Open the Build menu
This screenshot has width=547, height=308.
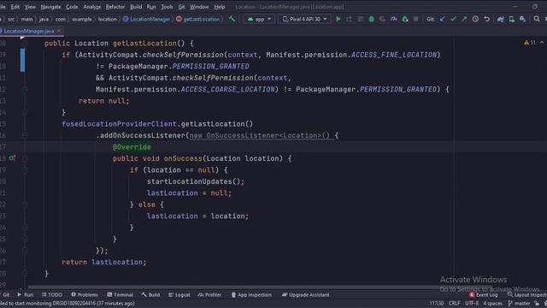[136, 7]
